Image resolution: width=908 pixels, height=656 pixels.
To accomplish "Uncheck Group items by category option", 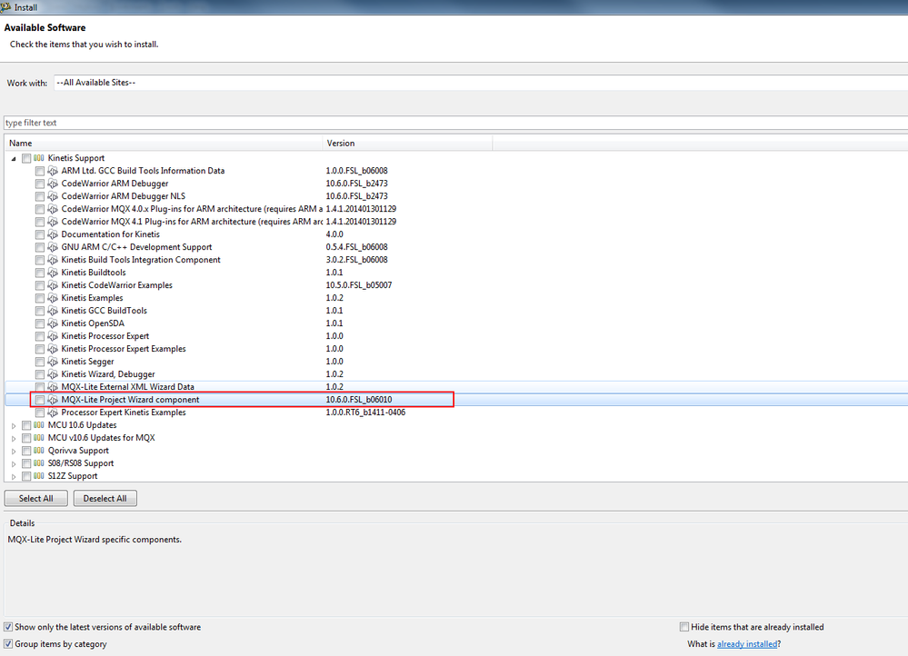I will 8,644.
